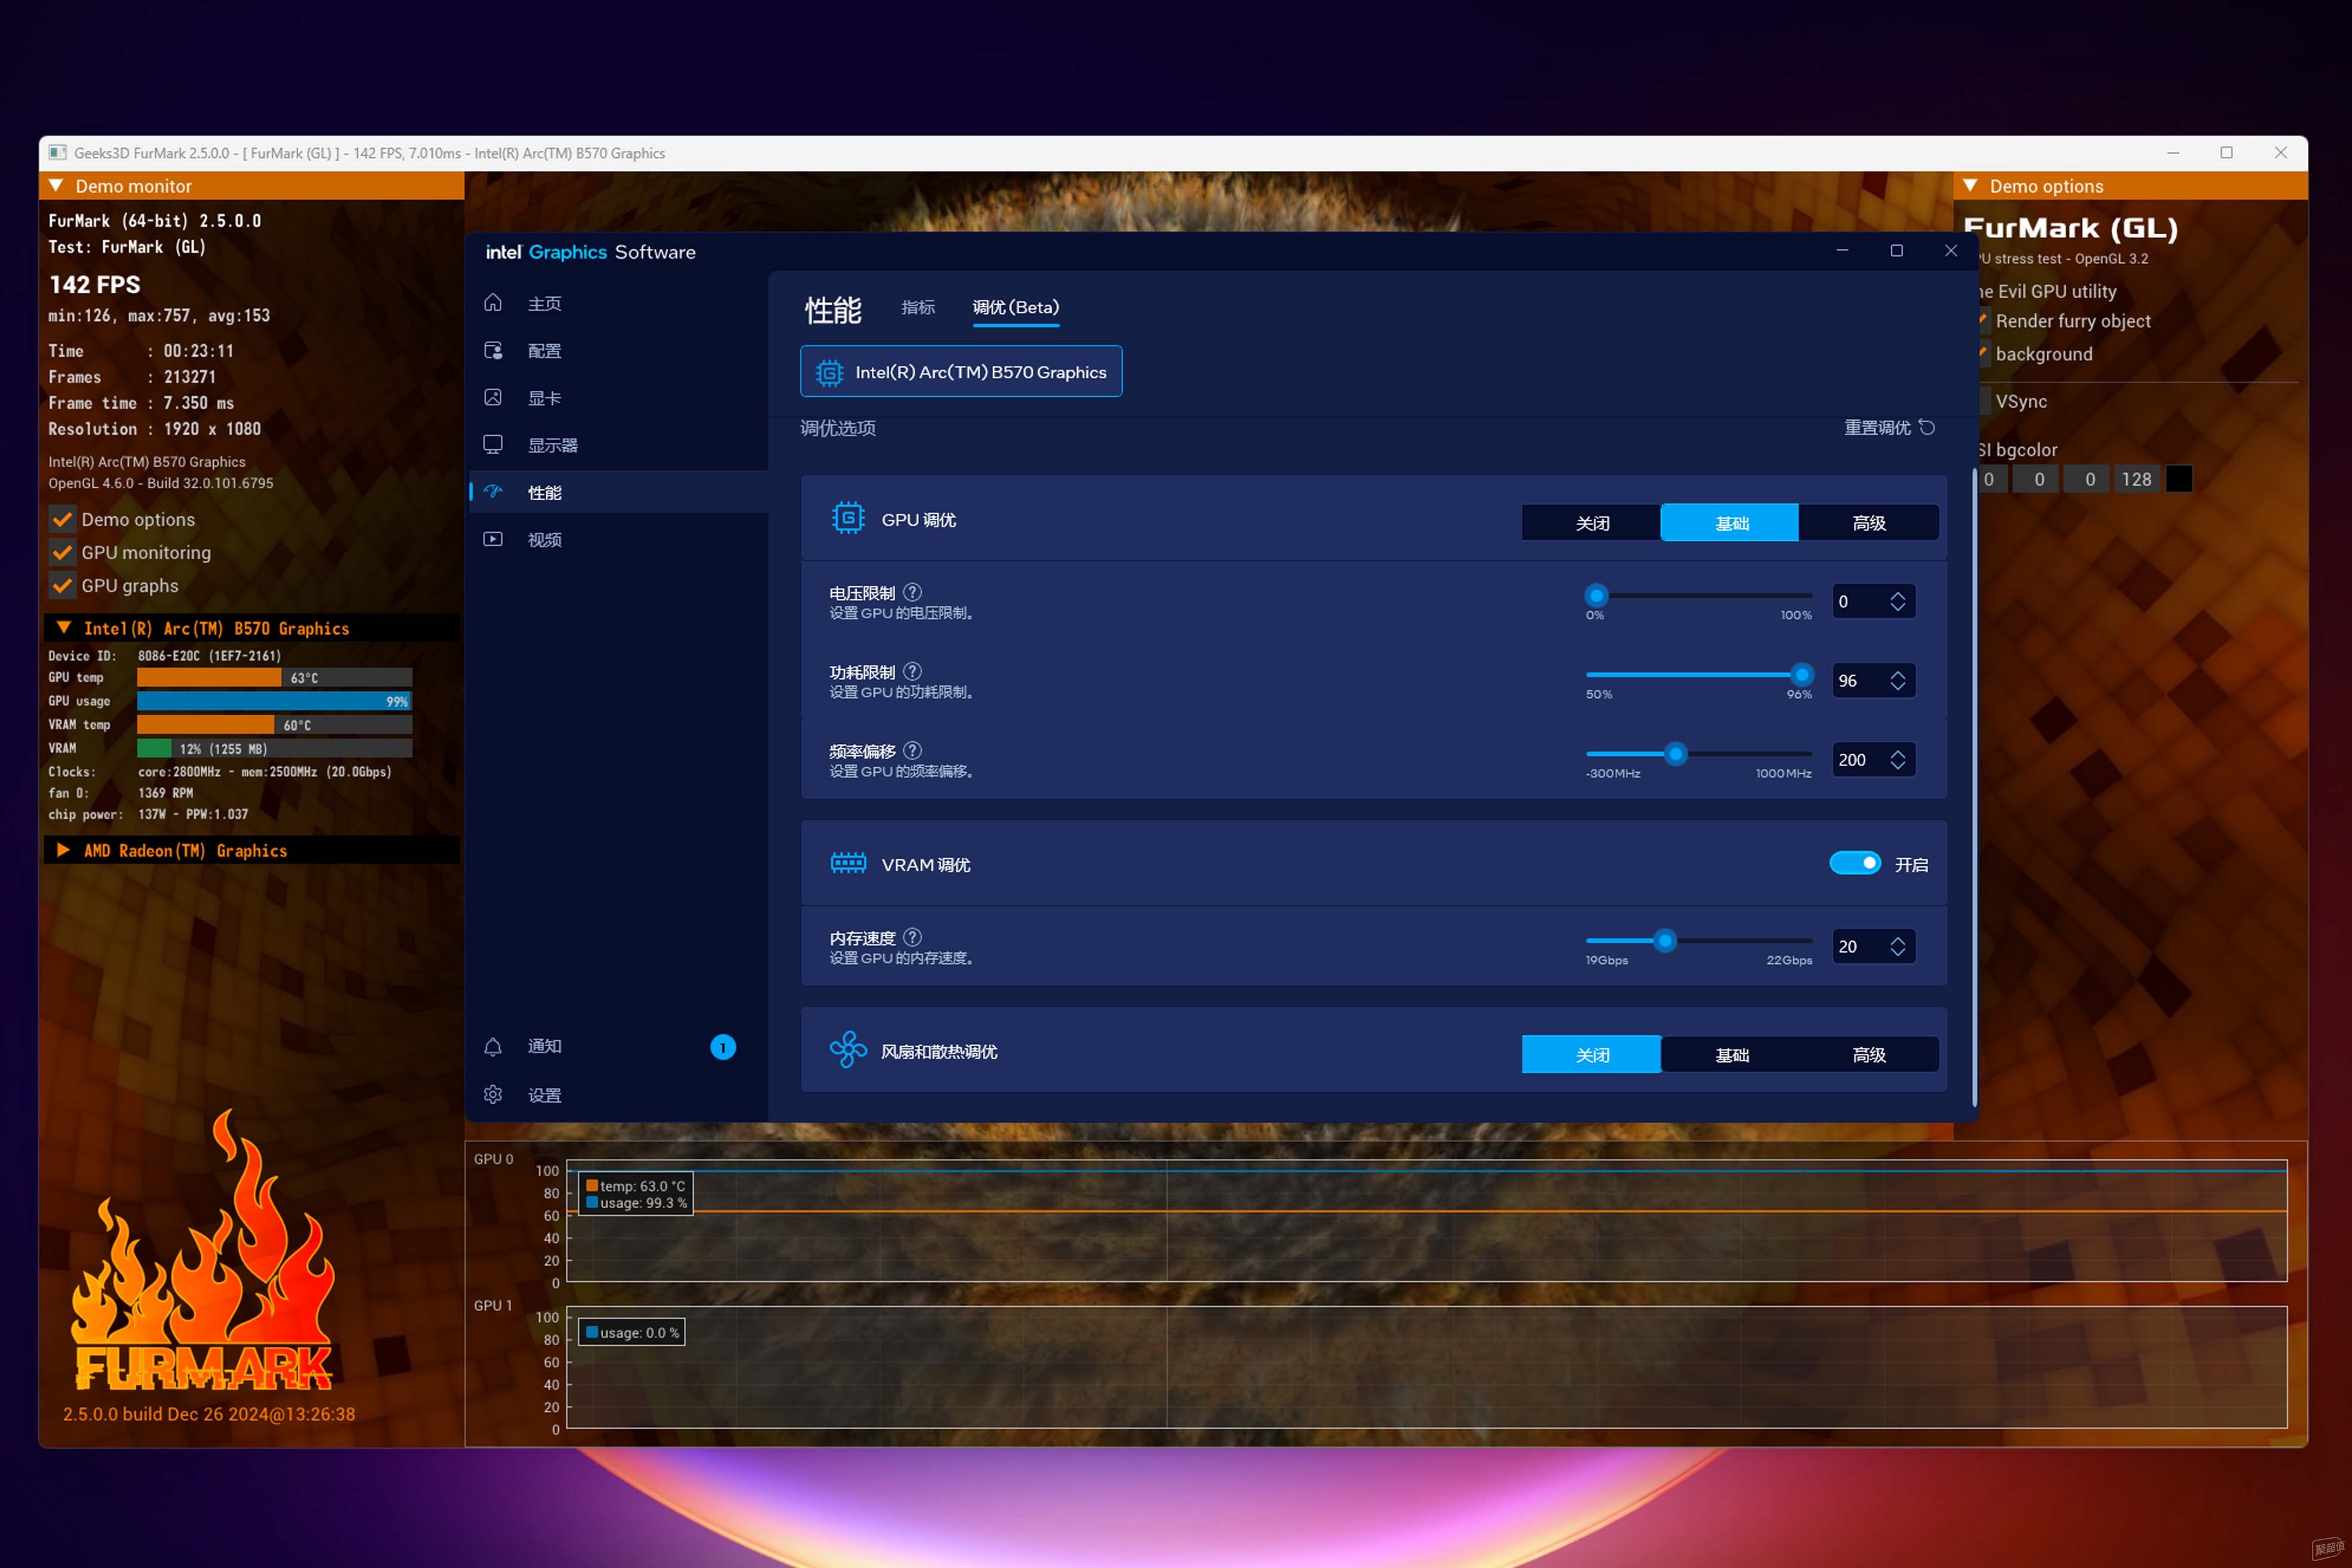Collapse the Demo options panel triangle
The height and width of the screenshot is (1568, 2352).
[x=1970, y=186]
